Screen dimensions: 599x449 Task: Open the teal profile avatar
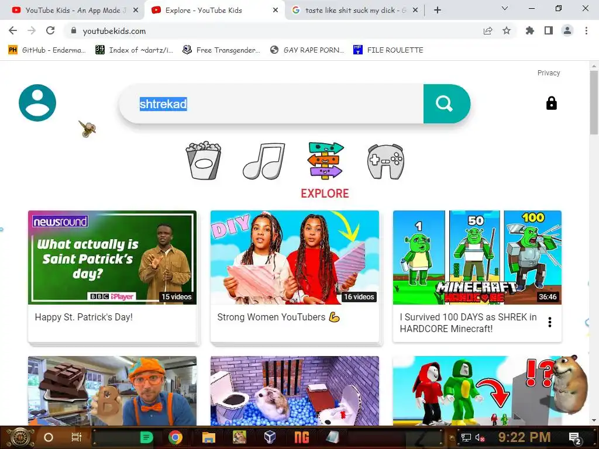tap(37, 103)
